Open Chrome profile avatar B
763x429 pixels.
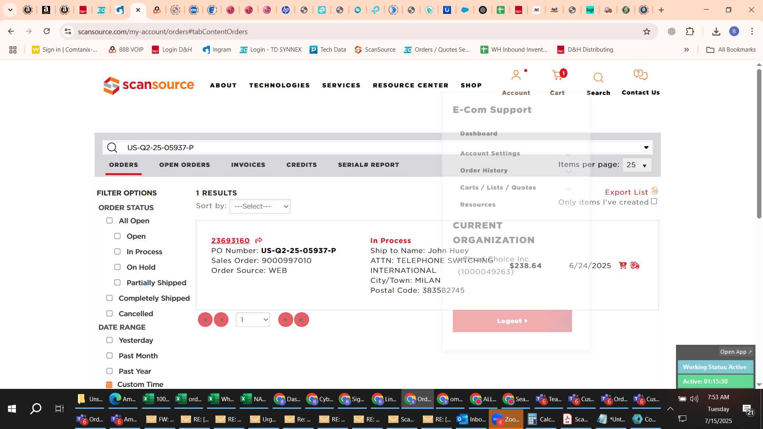point(734,31)
